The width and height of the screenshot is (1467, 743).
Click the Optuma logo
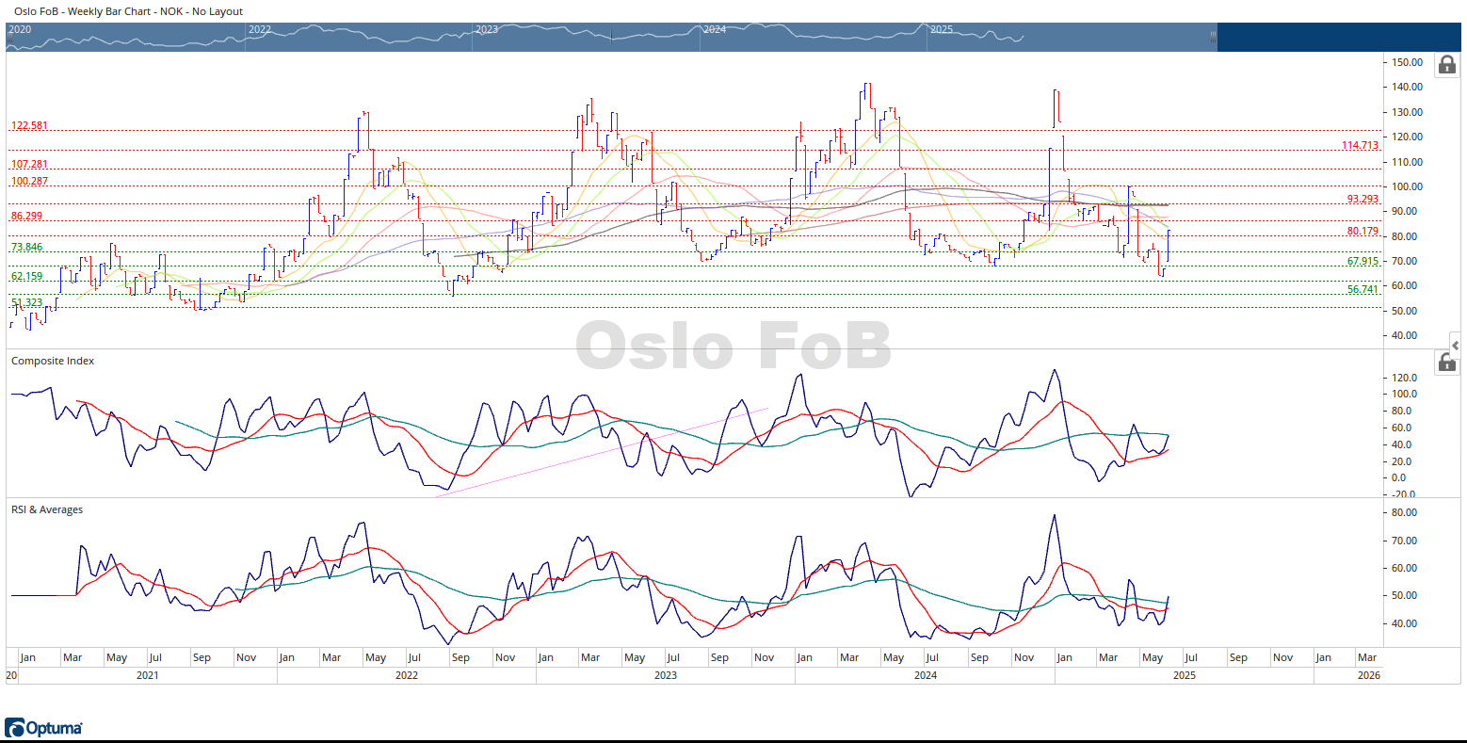43,728
